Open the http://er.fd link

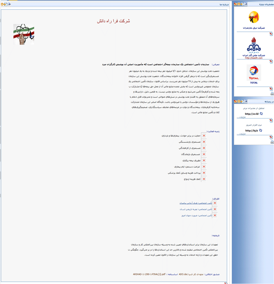(252, 114)
